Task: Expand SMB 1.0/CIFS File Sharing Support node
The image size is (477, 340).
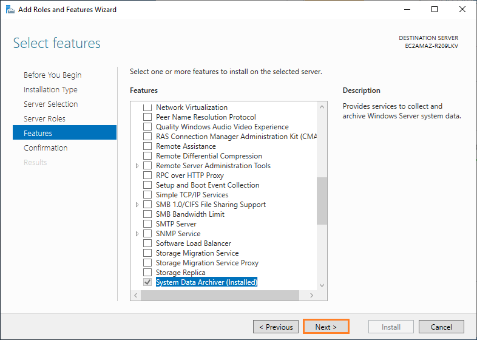Action: 137,205
